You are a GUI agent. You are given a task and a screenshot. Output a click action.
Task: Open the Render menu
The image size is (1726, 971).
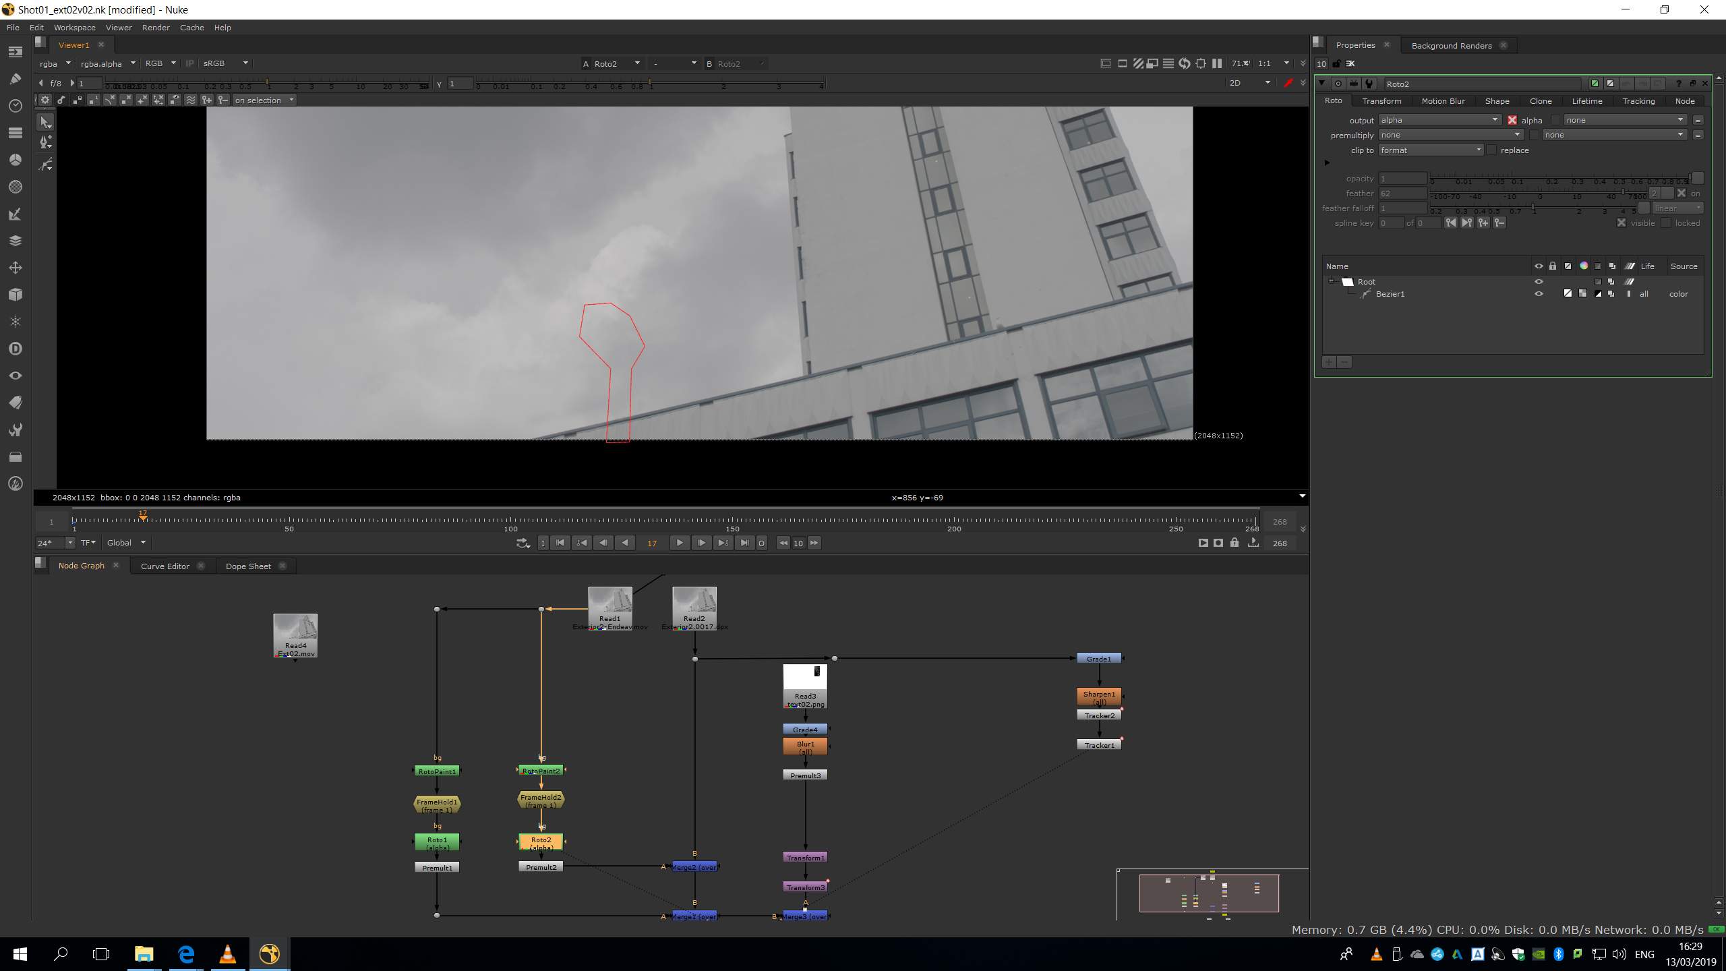pos(156,28)
